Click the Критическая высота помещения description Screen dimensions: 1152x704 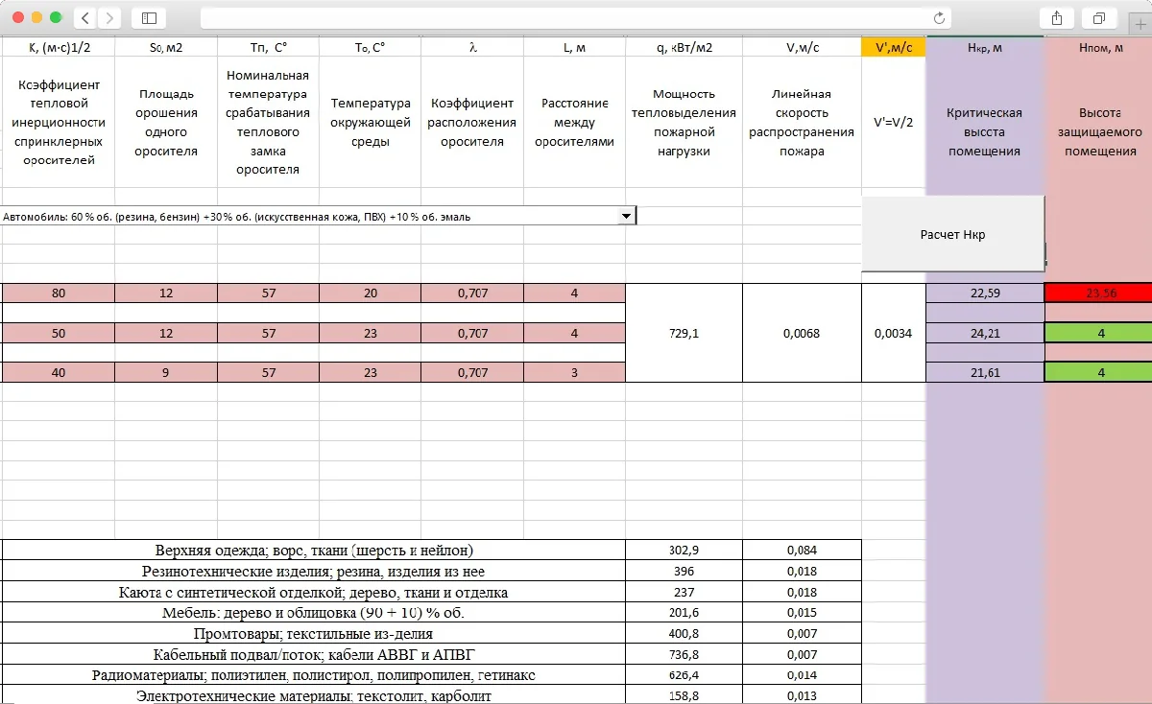[x=985, y=131]
